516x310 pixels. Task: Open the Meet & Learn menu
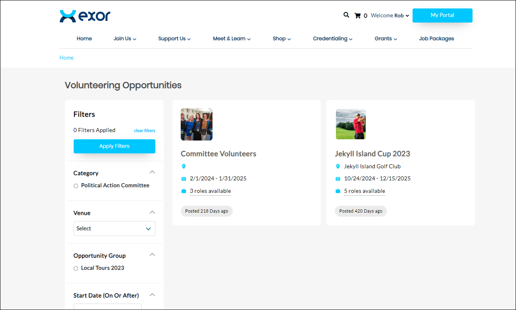[x=231, y=39]
